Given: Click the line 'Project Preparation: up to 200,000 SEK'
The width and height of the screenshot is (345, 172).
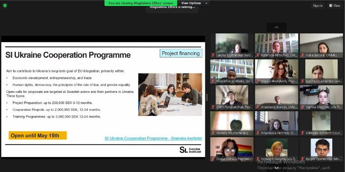Looking at the screenshot, I should click(x=53, y=103).
